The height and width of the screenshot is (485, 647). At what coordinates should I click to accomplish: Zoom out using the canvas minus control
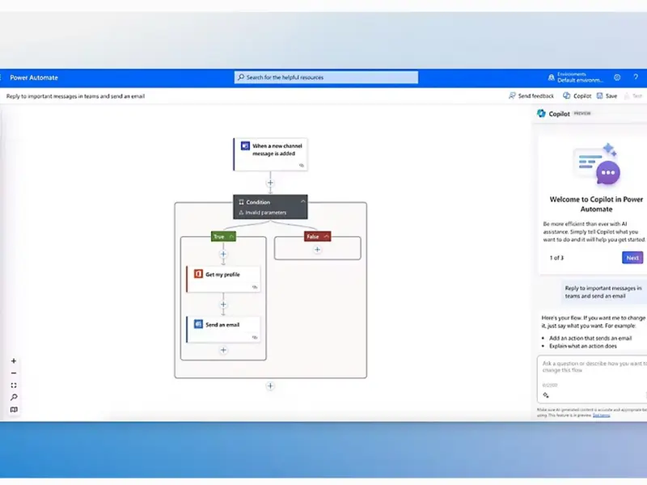(14, 373)
